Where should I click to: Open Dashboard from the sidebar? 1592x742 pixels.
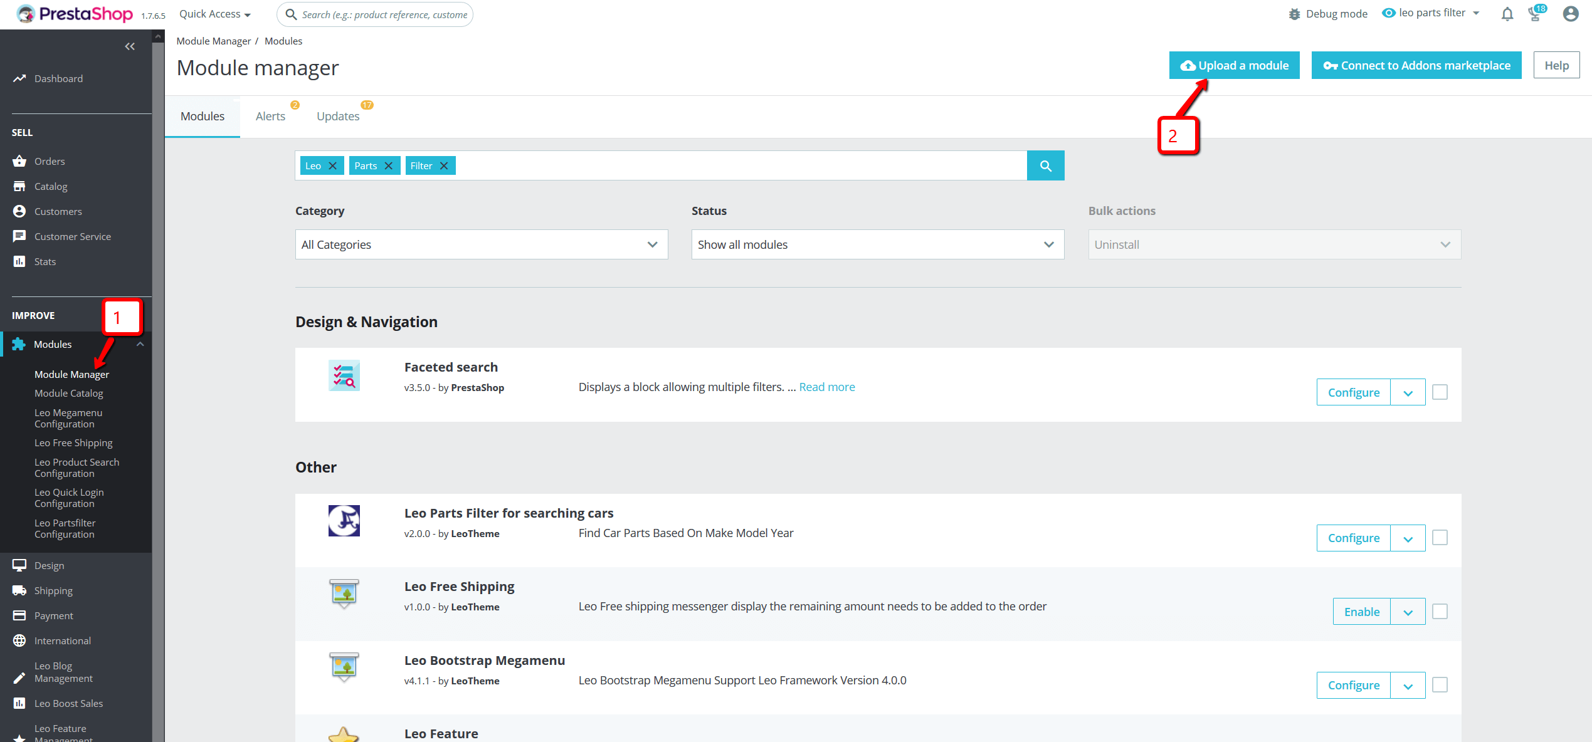click(58, 78)
